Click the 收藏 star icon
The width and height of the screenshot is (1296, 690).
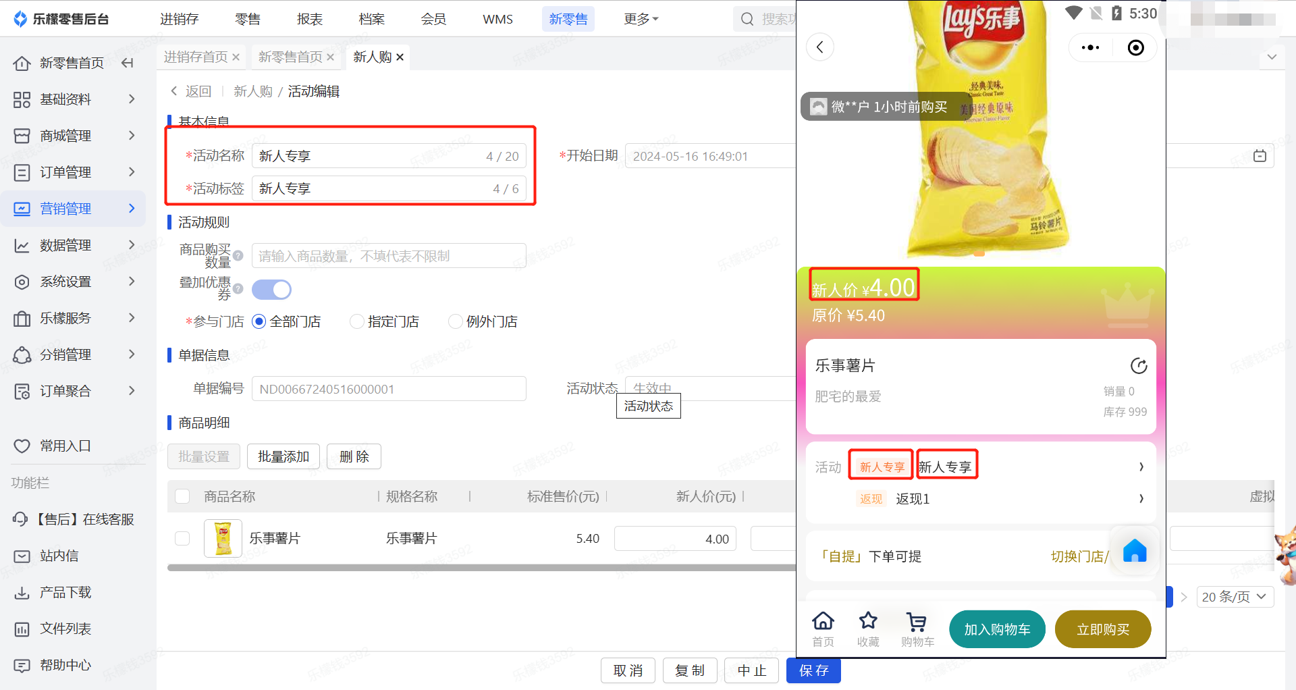868,621
